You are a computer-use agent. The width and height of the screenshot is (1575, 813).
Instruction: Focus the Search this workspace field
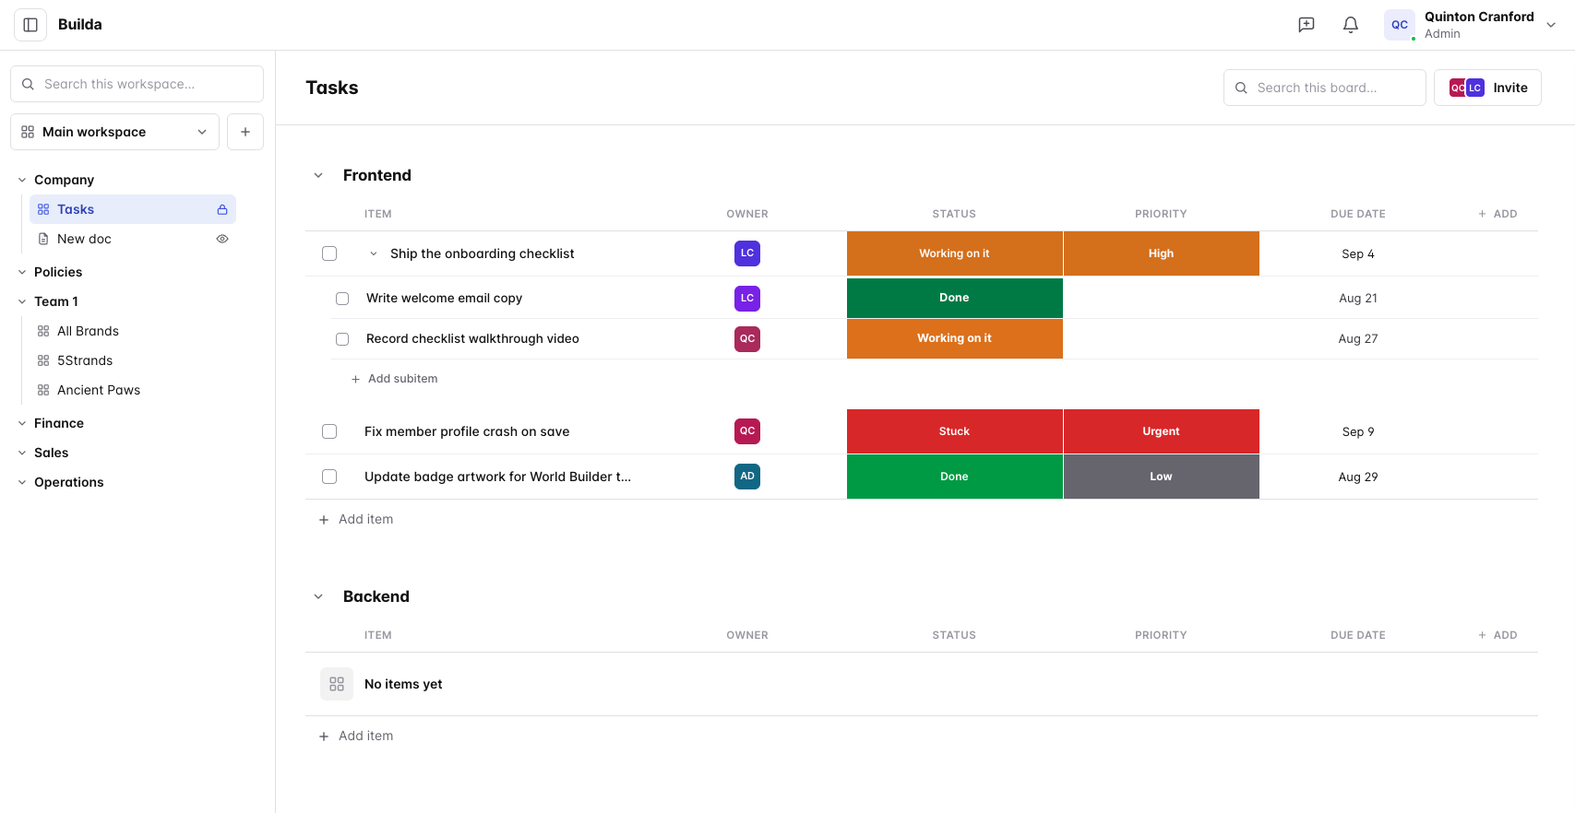coord(137,84)
